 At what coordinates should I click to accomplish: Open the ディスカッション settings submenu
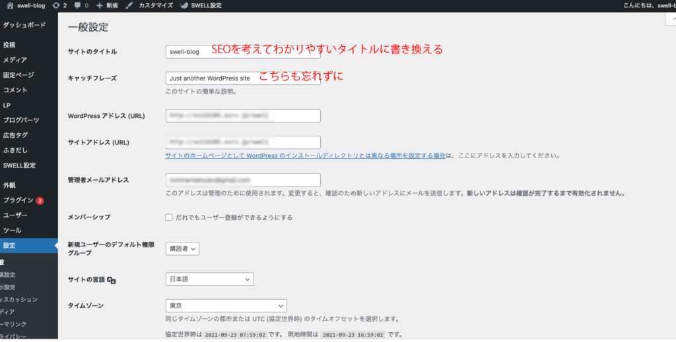click(19, 299)
